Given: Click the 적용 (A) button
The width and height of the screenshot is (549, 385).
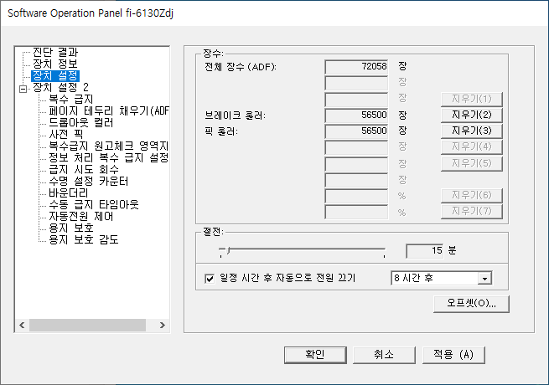Looking at the screenshot, I should pyautogui.click(x=453, y=355).
